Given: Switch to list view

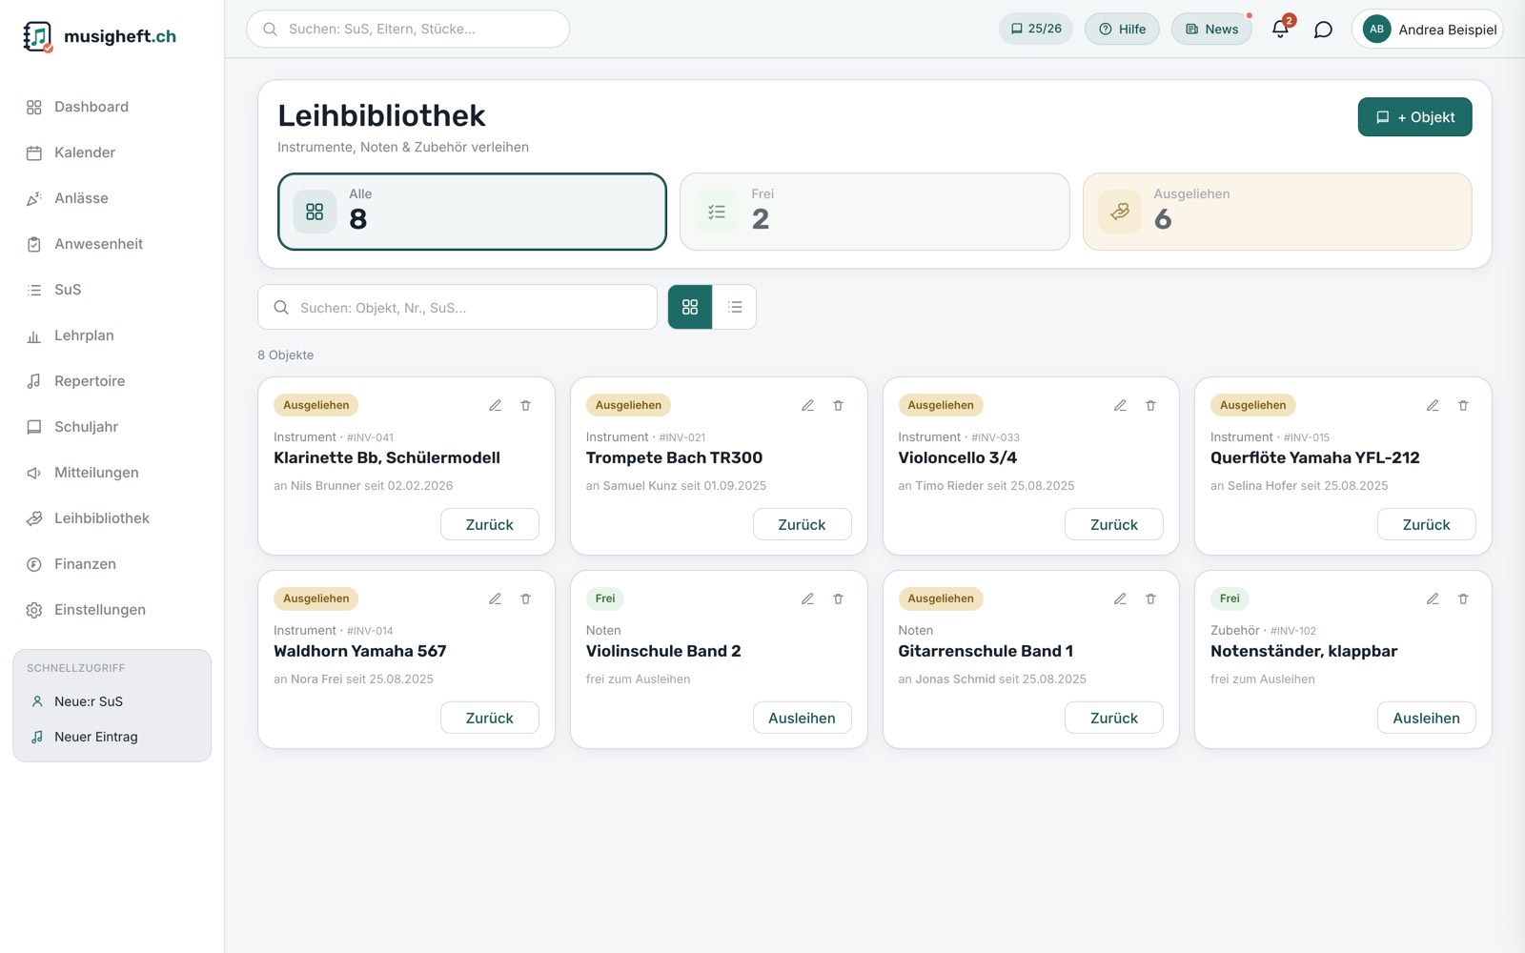Looking at the screenshot, I should (x=735, y=307).
